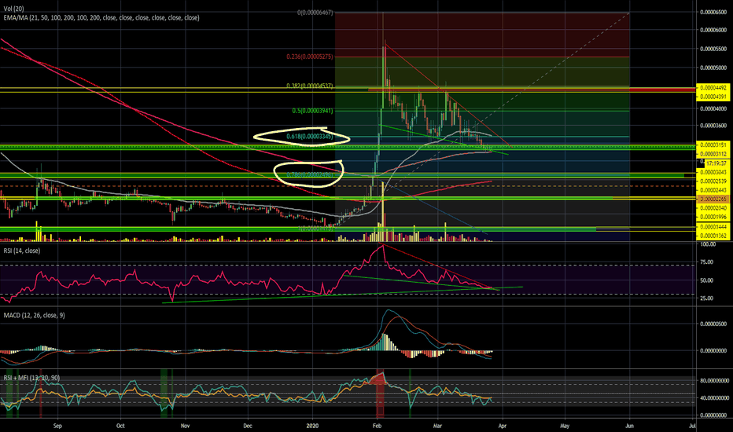The image size is (733, 432).
Task: Click the 0.00006500 price axis tick
Action: click(x=713, y=12)
